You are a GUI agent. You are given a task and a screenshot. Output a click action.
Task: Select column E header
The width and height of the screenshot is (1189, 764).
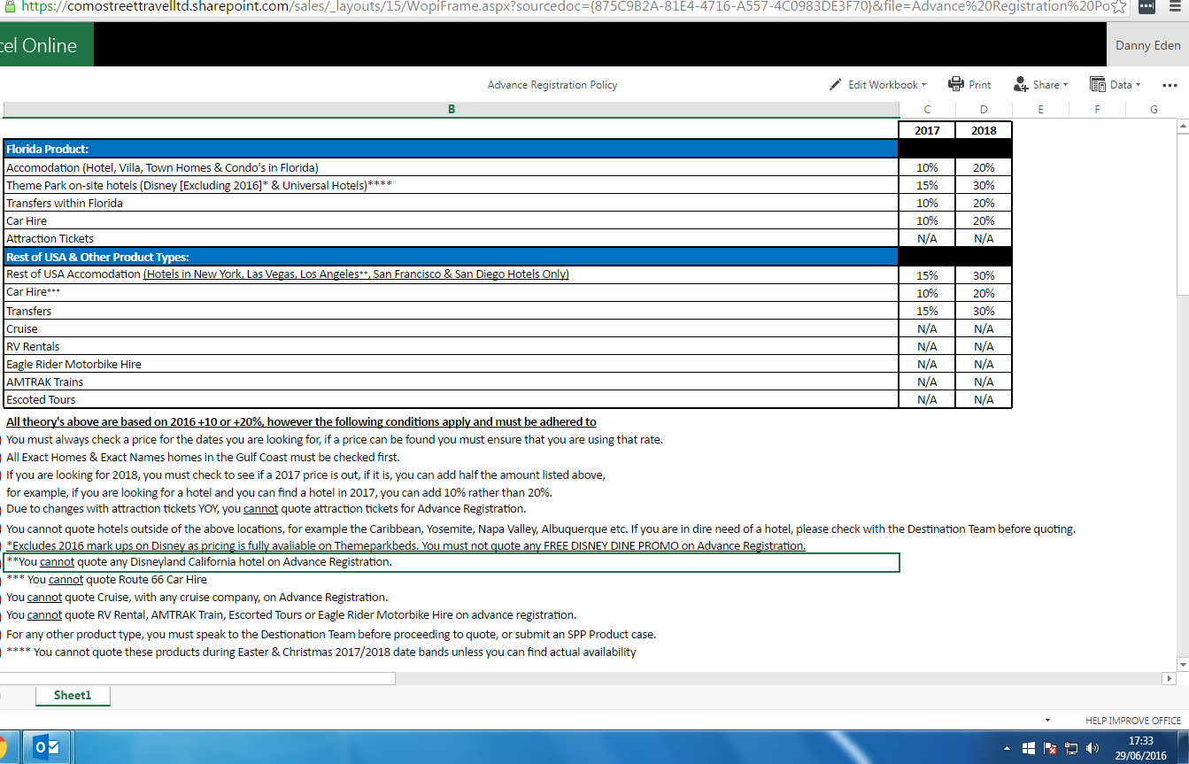click(x=1040, y=110)
